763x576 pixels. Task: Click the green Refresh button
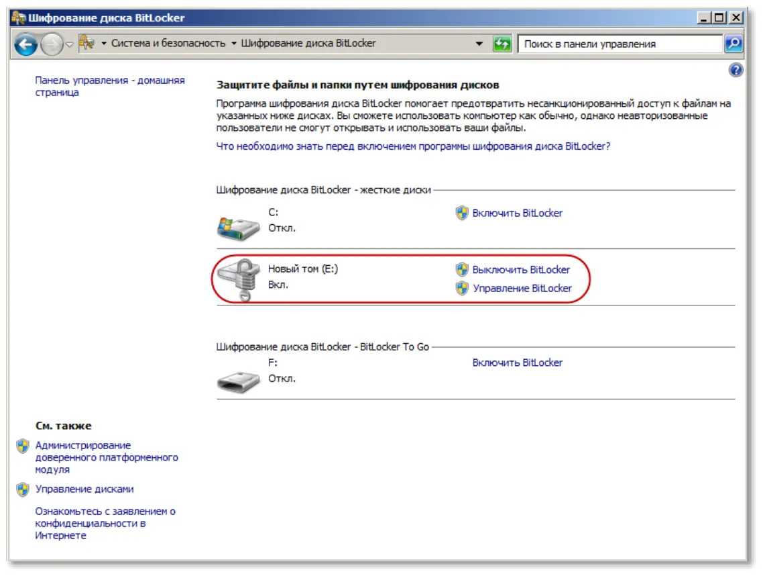click(x=502, y=44)
